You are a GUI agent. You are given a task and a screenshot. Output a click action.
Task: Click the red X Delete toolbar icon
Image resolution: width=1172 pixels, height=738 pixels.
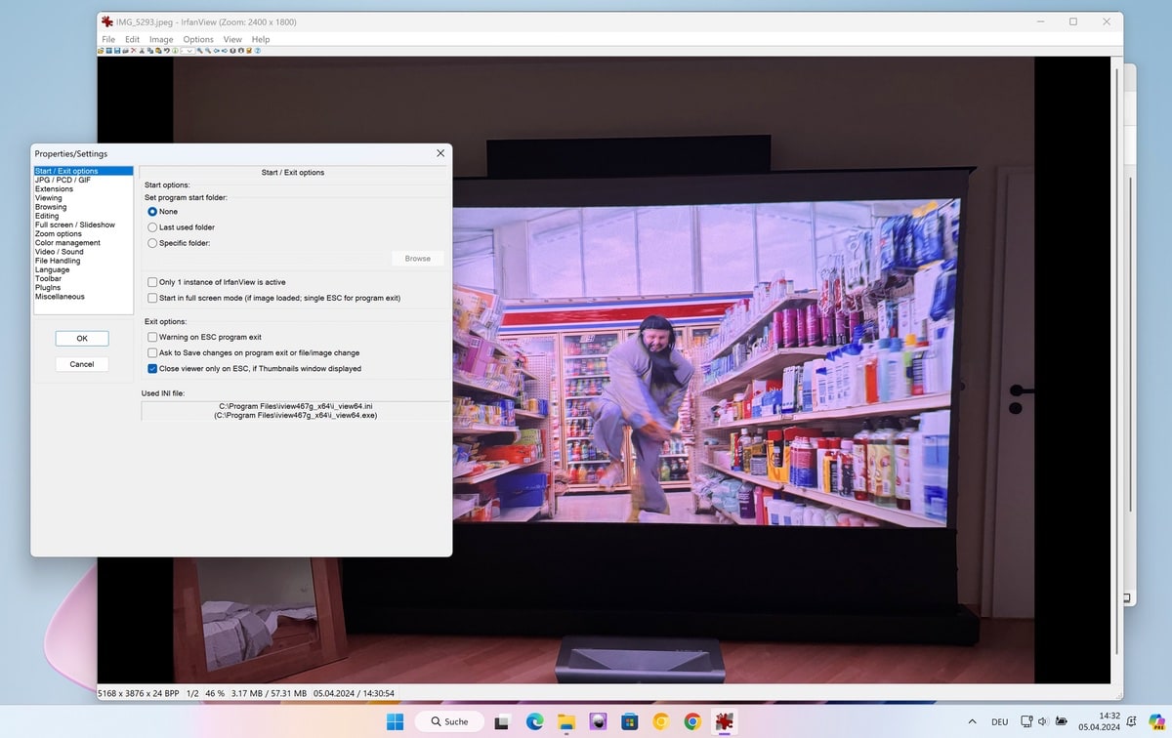click(x=133, y=50)
